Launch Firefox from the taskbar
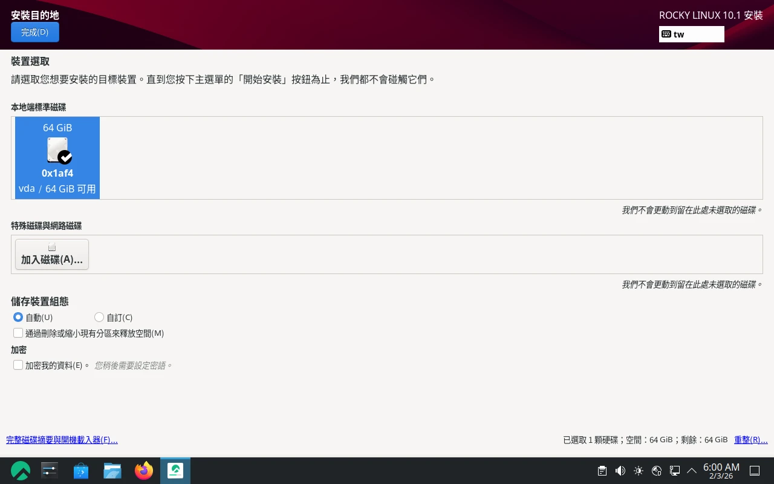 click(144, 471)
